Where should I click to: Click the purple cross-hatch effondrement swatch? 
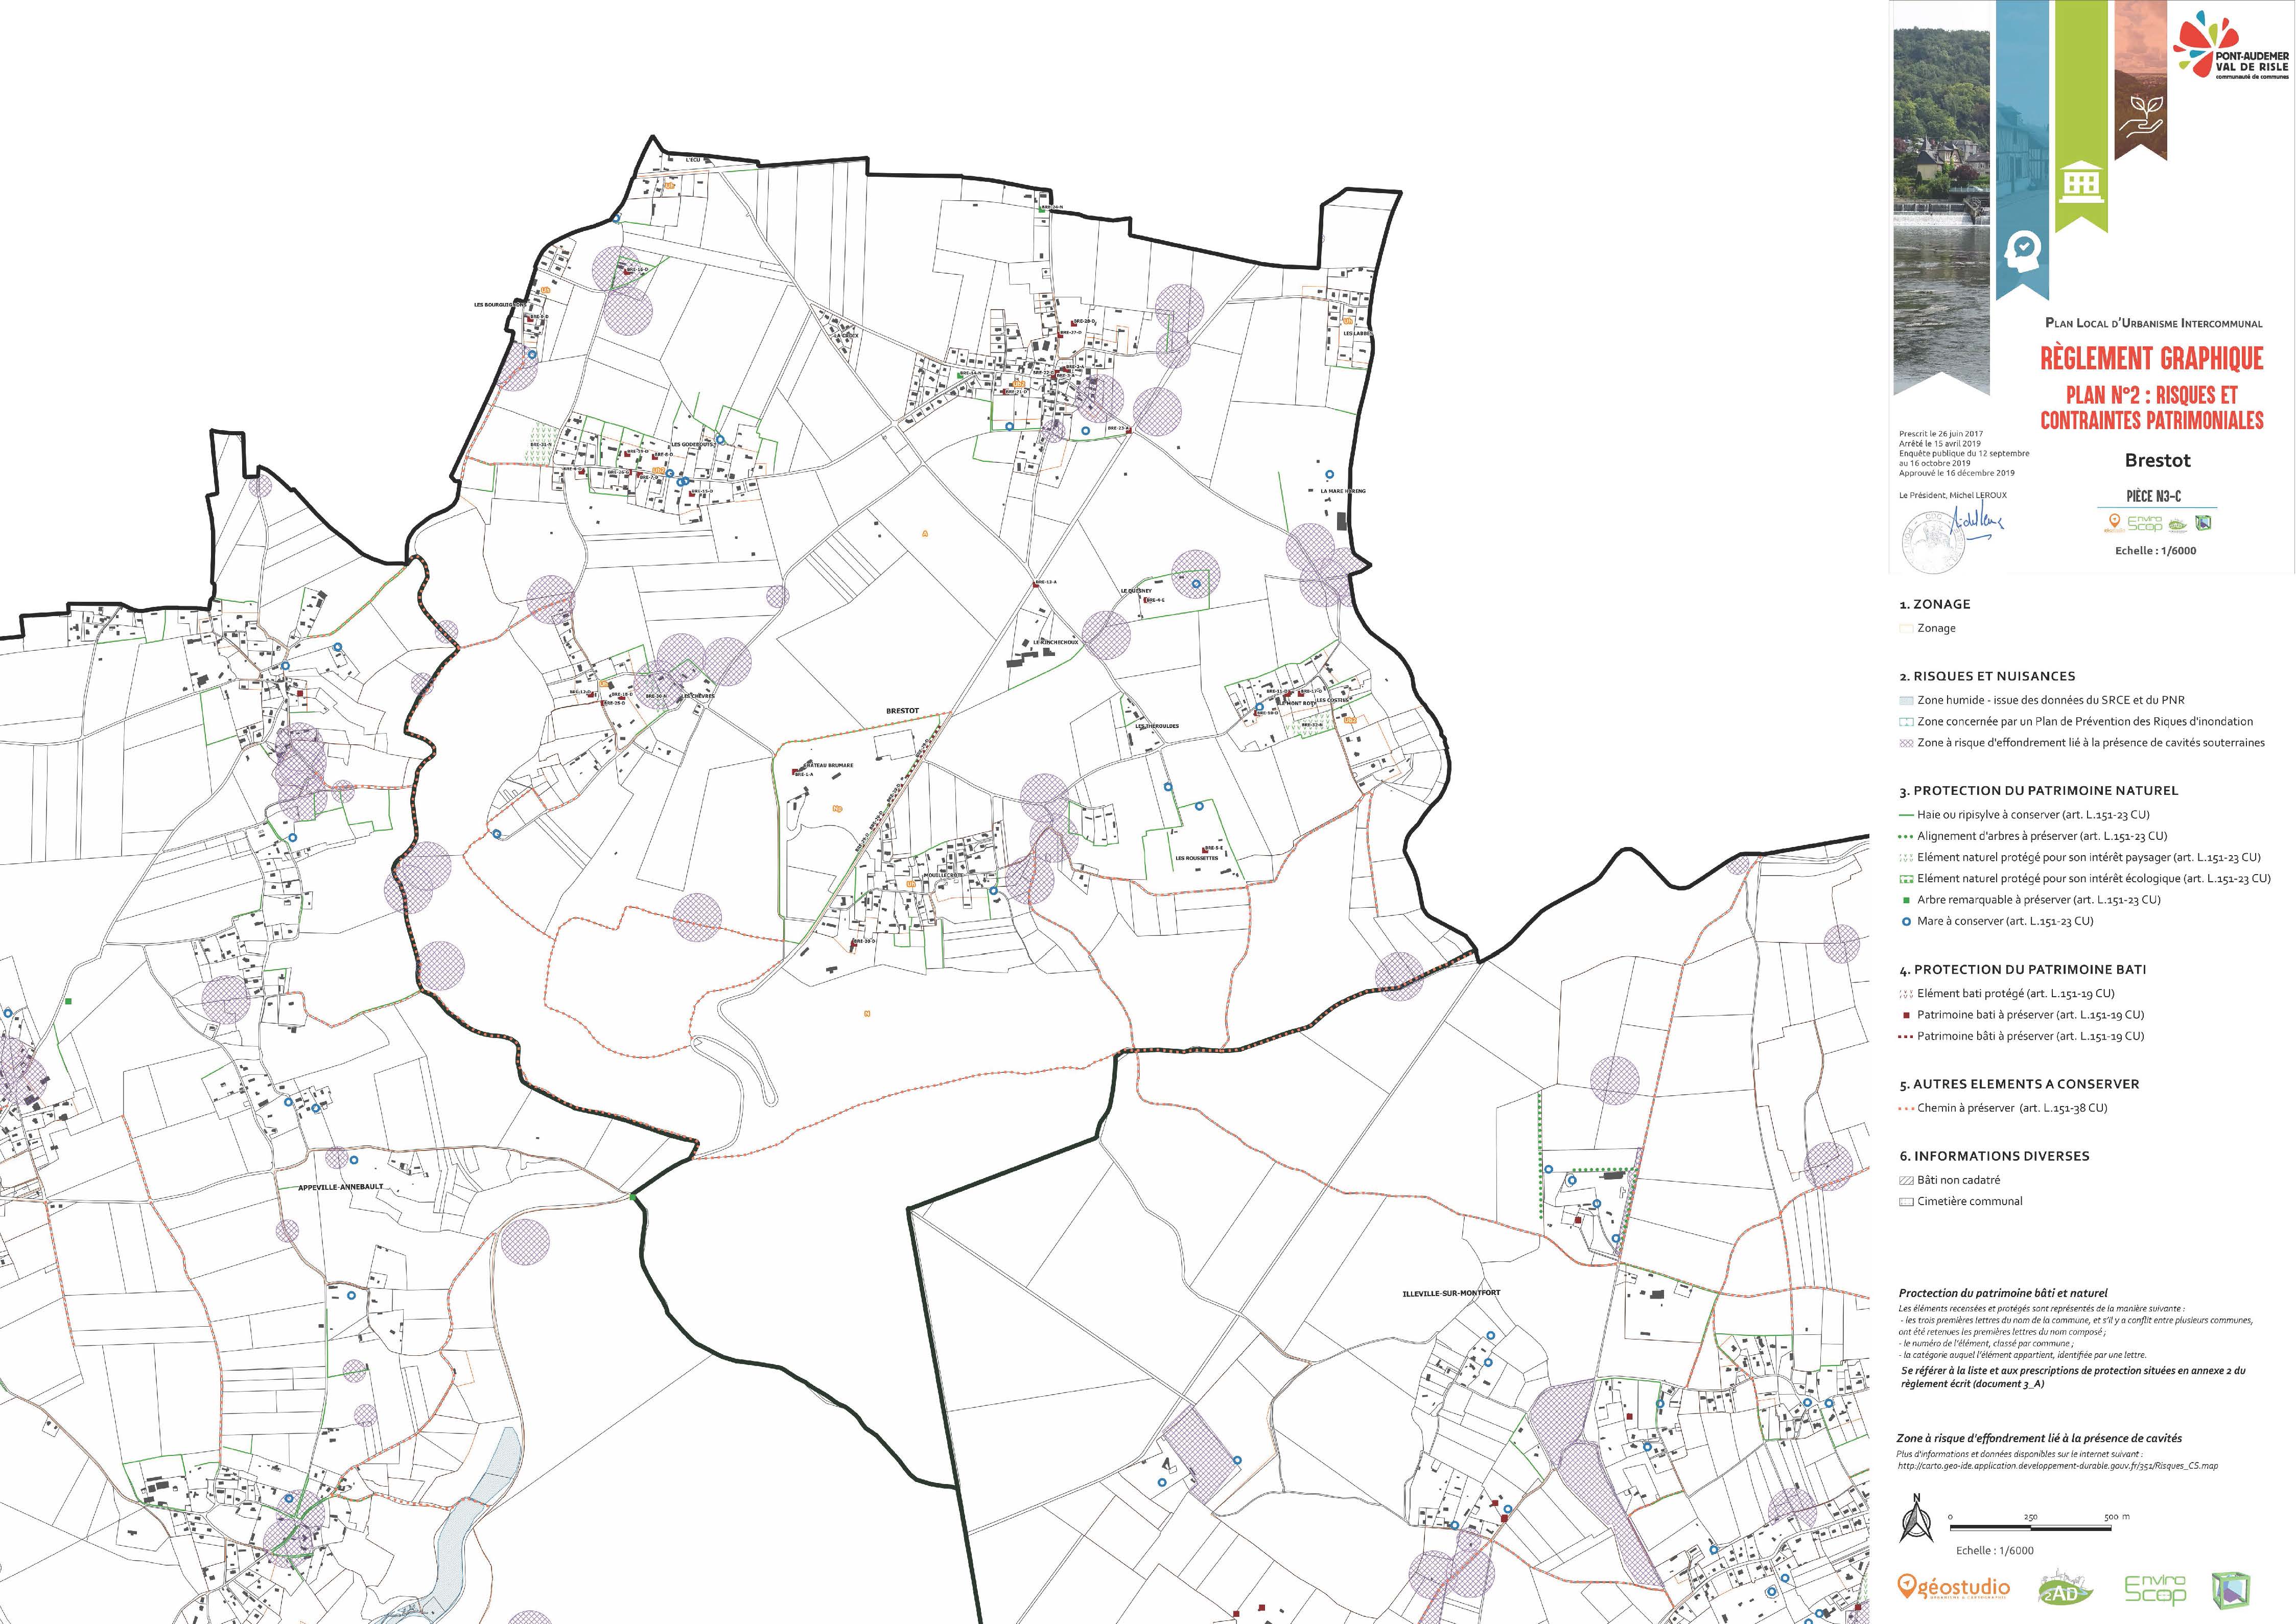tap(1906, 743)
